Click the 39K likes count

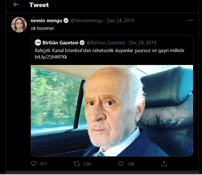[x=131, y=164]
